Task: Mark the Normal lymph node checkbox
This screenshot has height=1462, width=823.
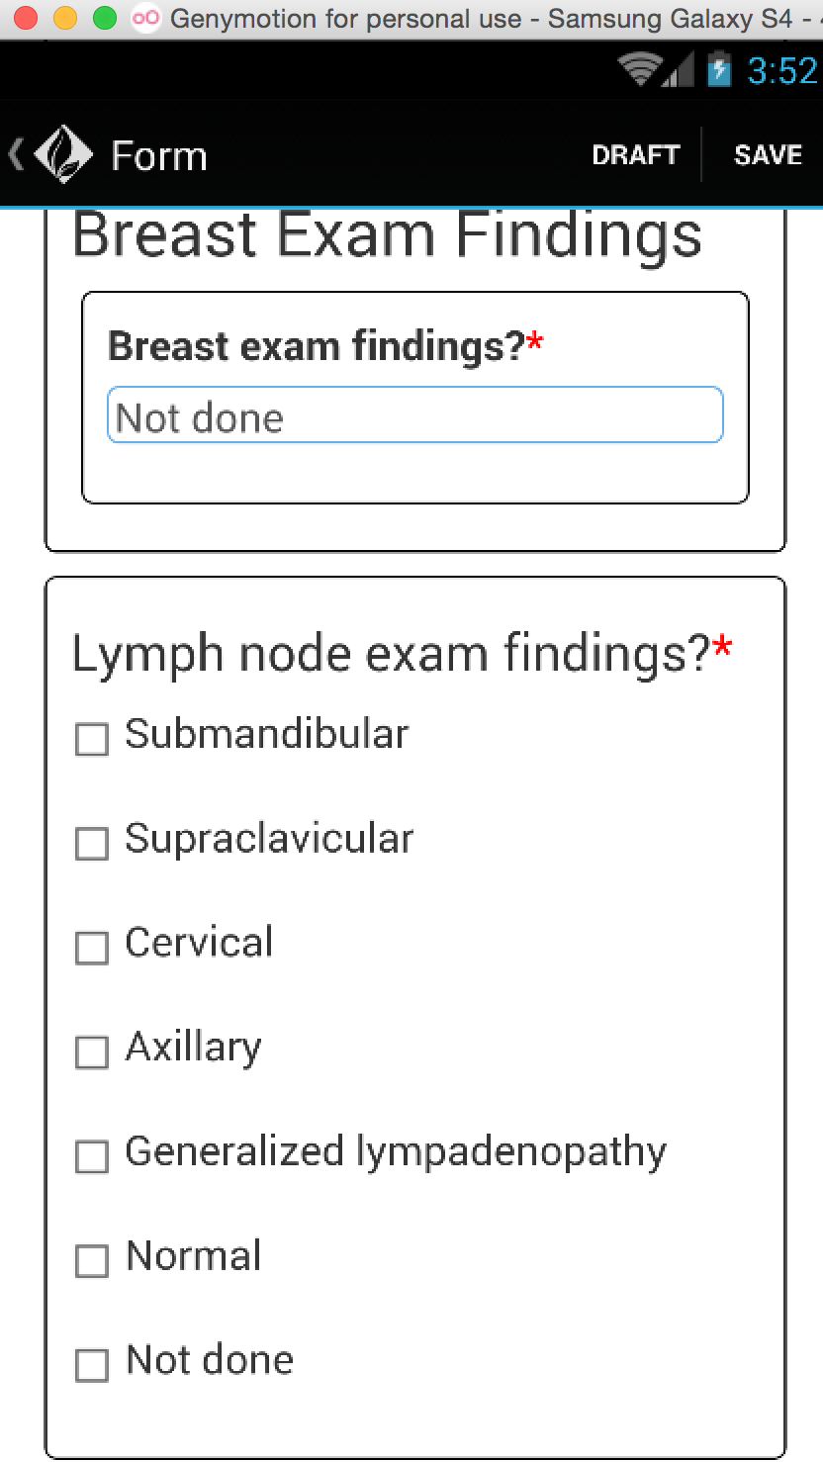Action: (x=92, y=1260)
